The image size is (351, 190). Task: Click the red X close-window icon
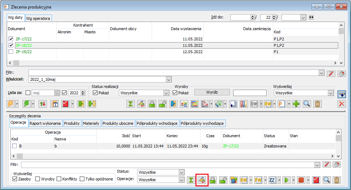coord(342,104)
